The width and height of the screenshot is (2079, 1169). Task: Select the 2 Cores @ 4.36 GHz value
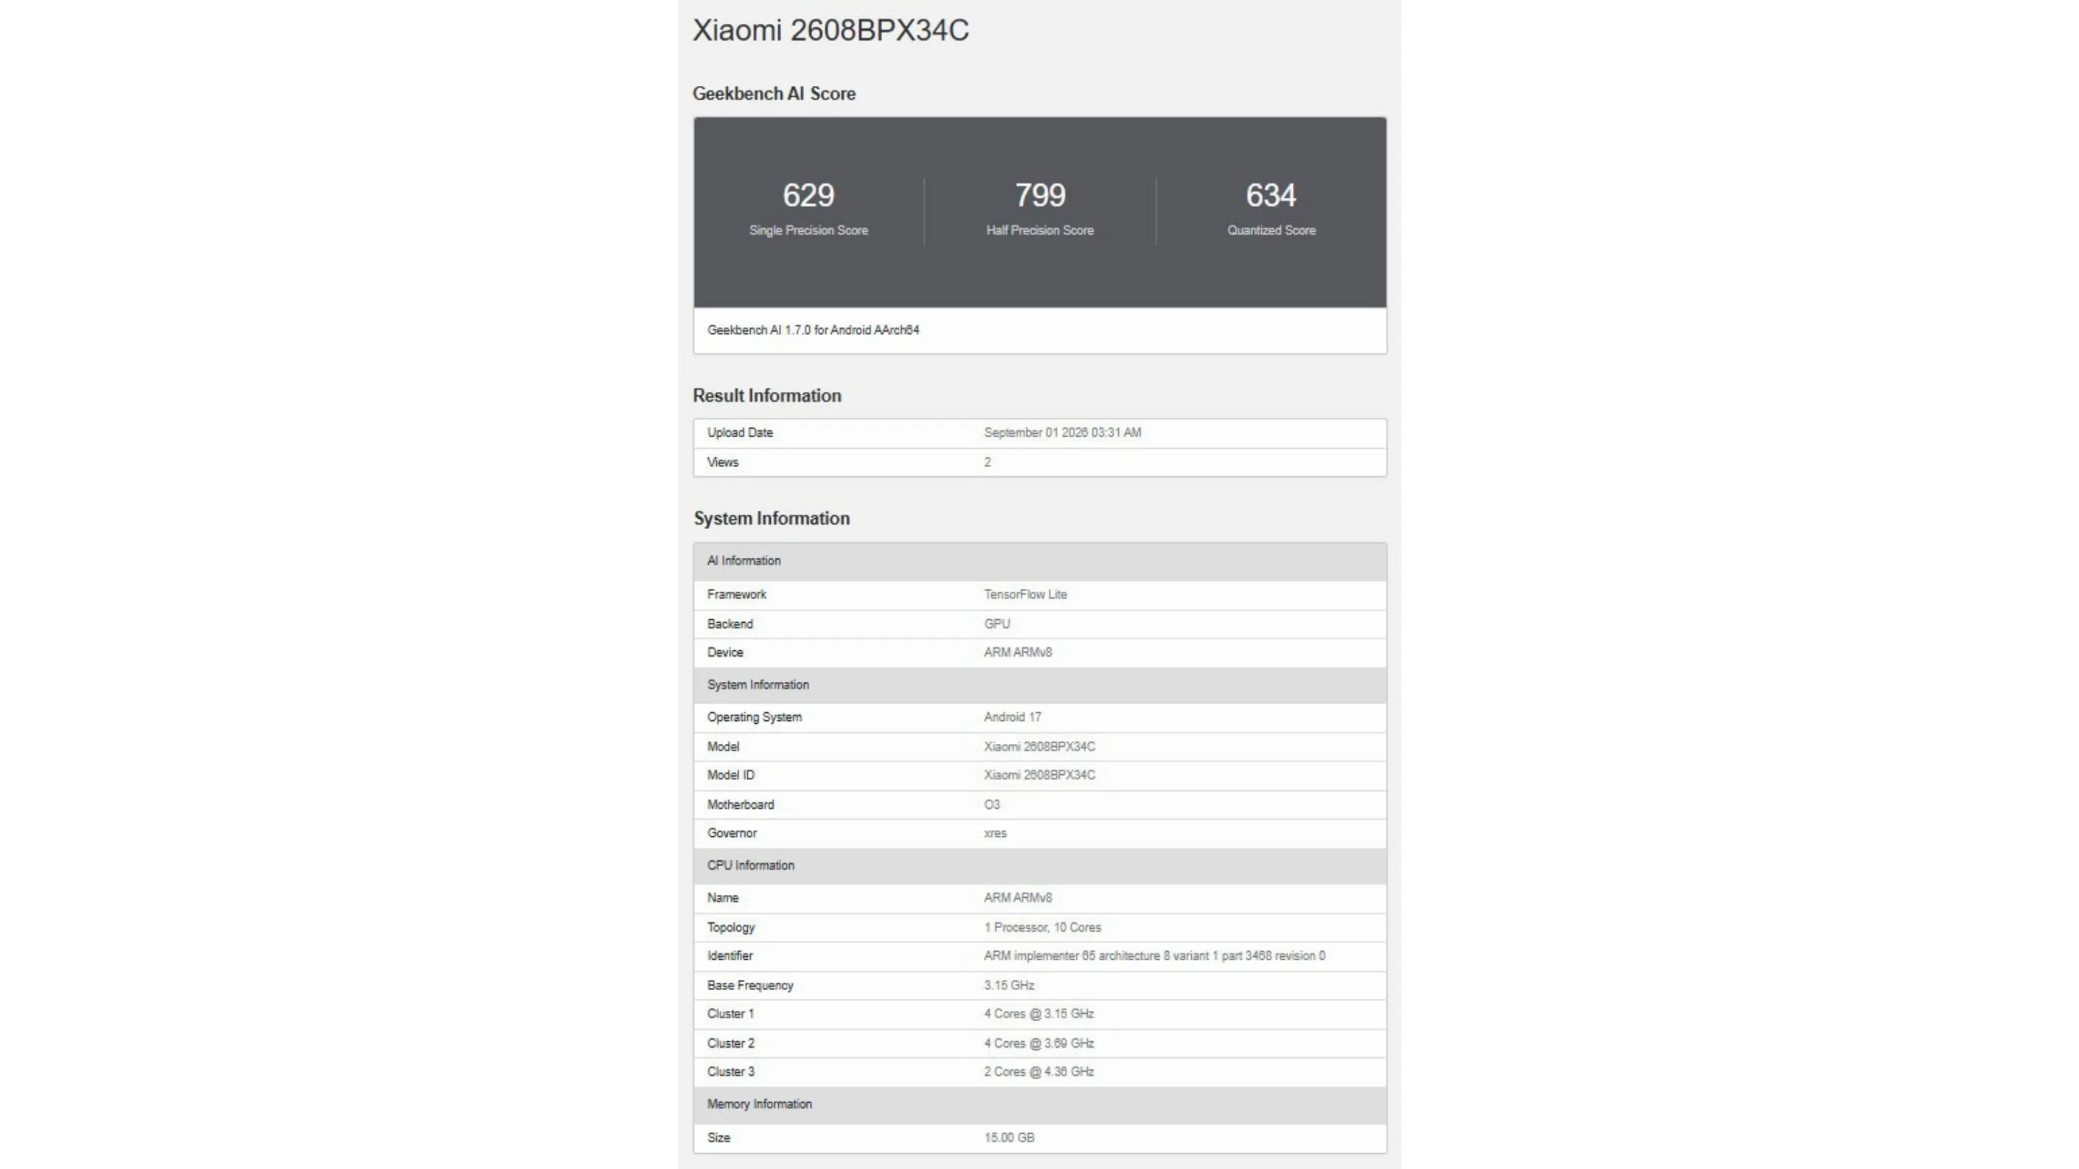point(1039,1072)
